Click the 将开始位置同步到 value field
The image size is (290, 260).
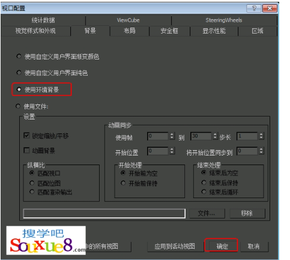(247, 151)
